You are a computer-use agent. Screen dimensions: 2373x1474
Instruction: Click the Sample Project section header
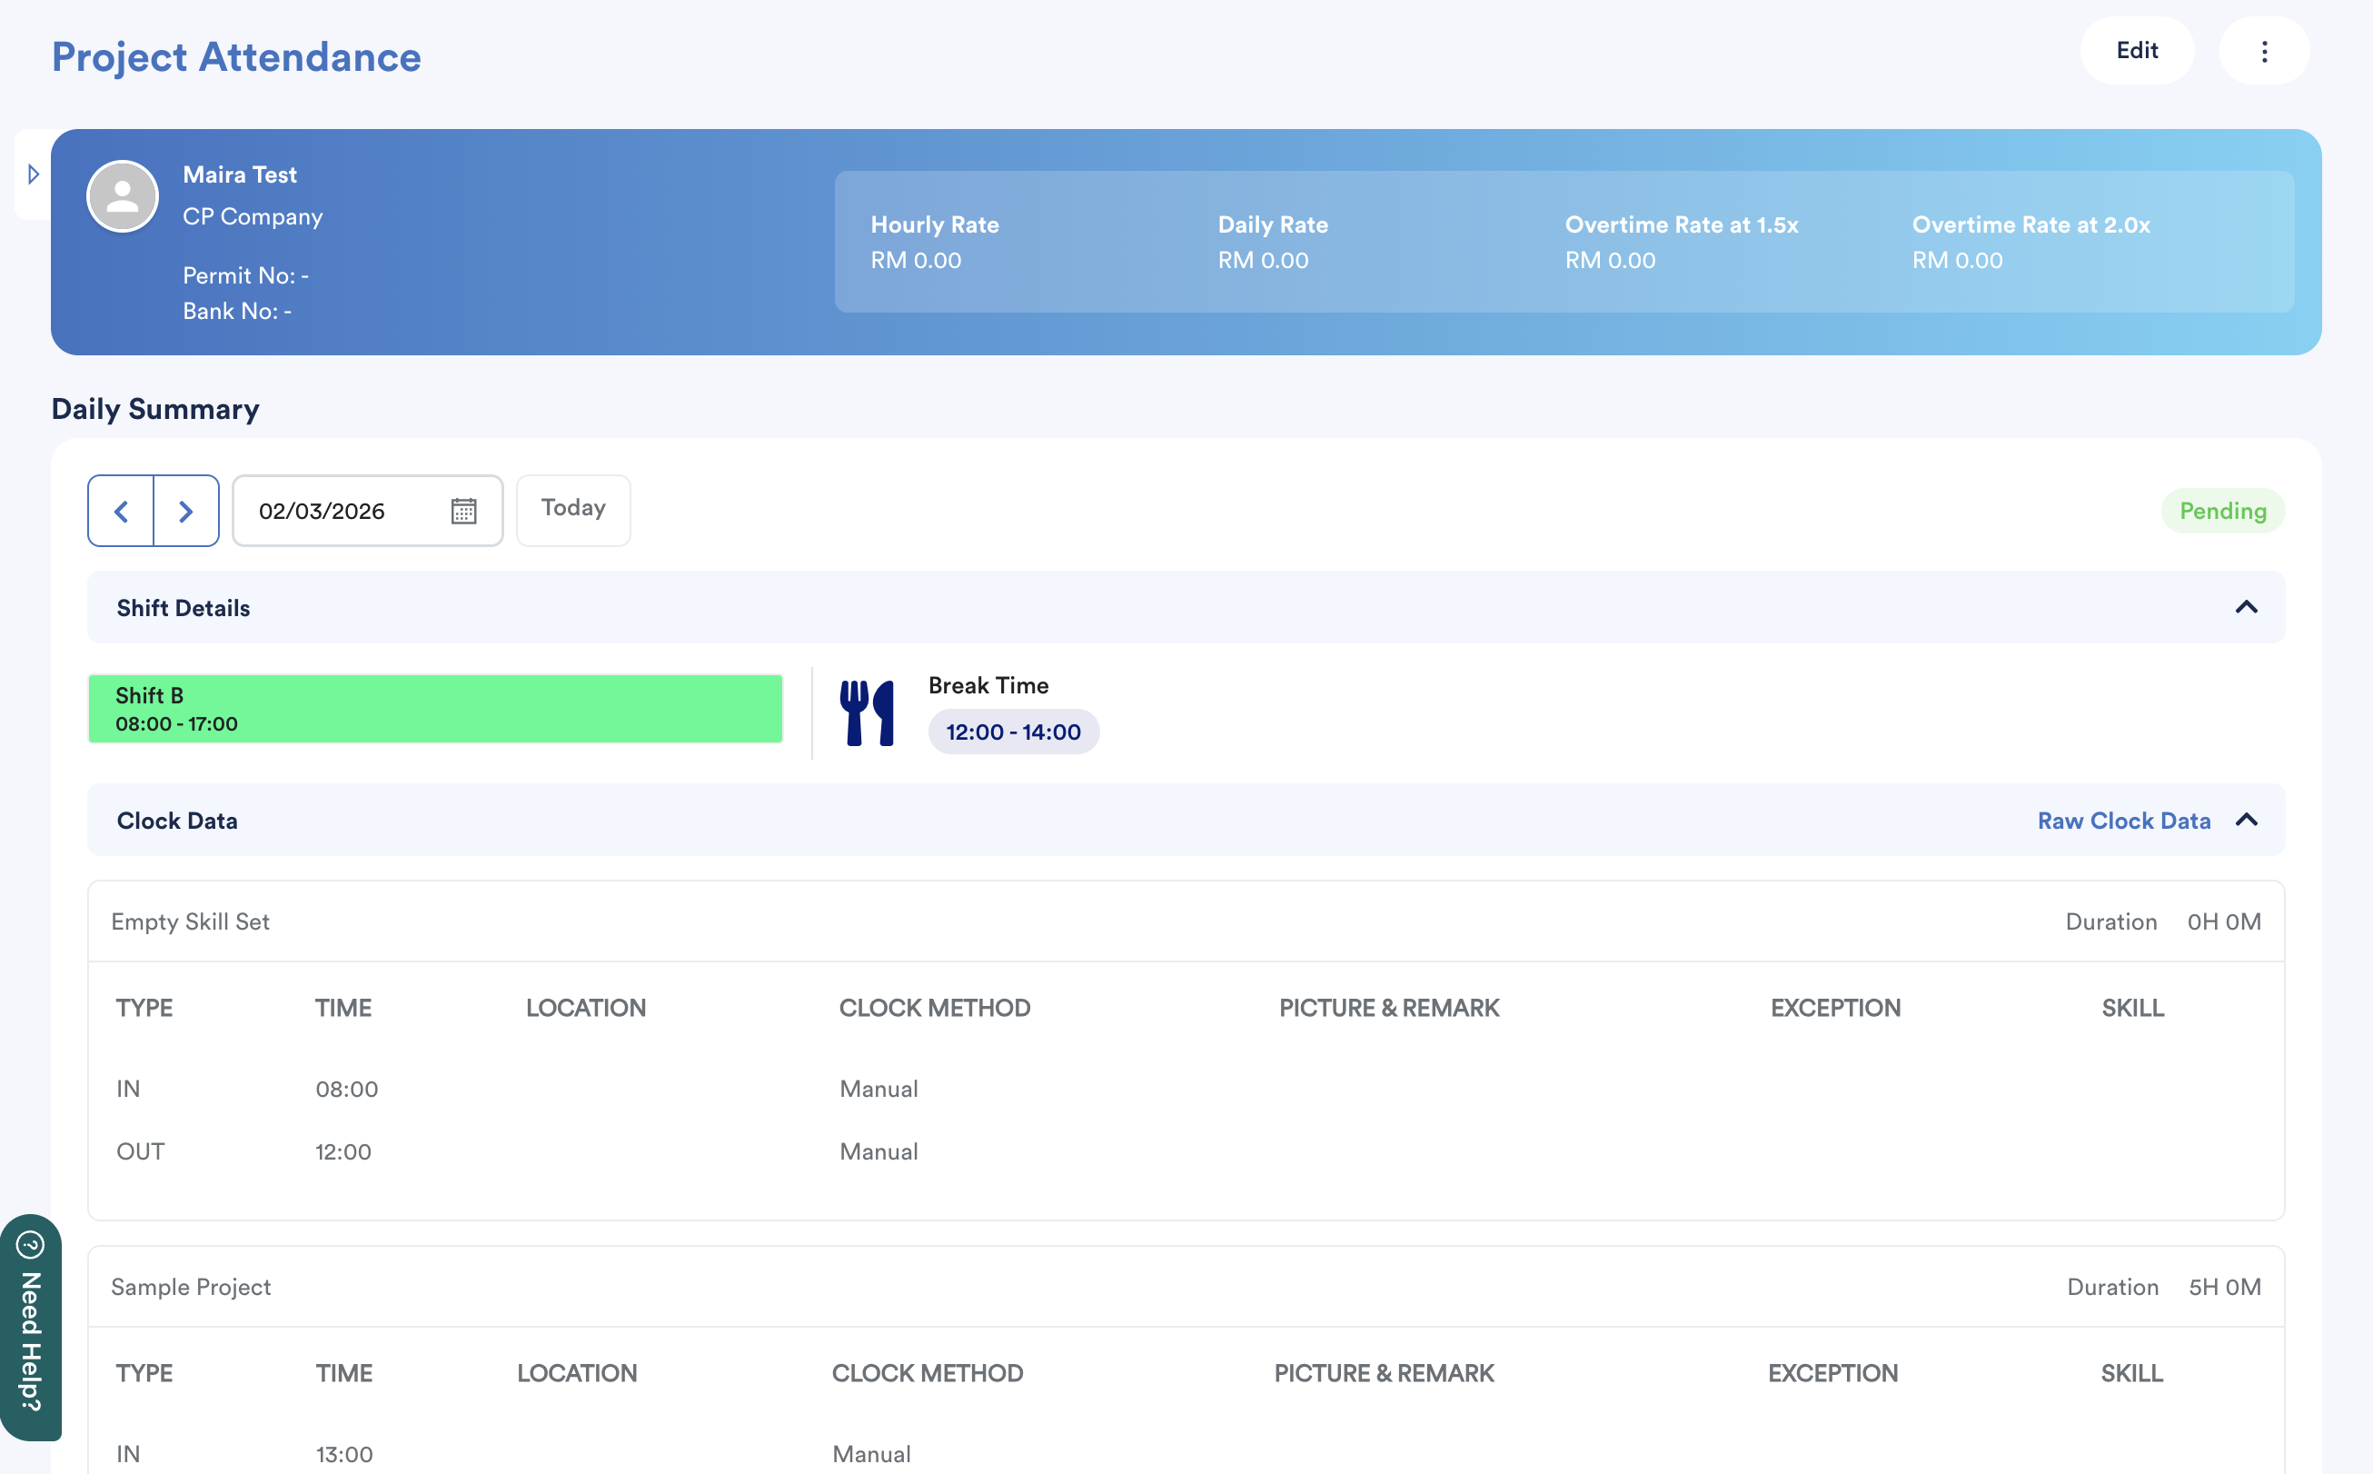[191, 1287]
